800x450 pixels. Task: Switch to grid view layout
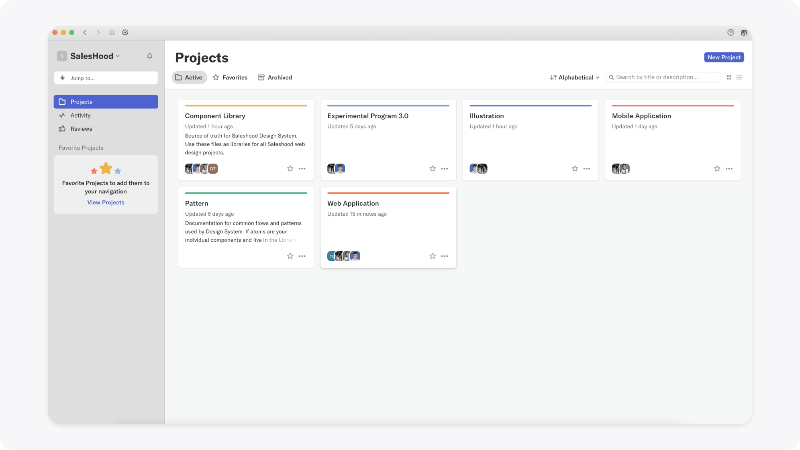coord(729,77)
